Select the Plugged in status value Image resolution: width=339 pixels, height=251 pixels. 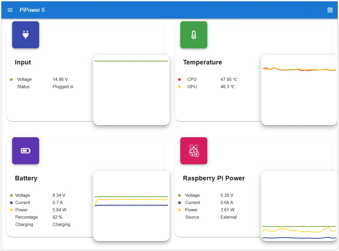63,87
